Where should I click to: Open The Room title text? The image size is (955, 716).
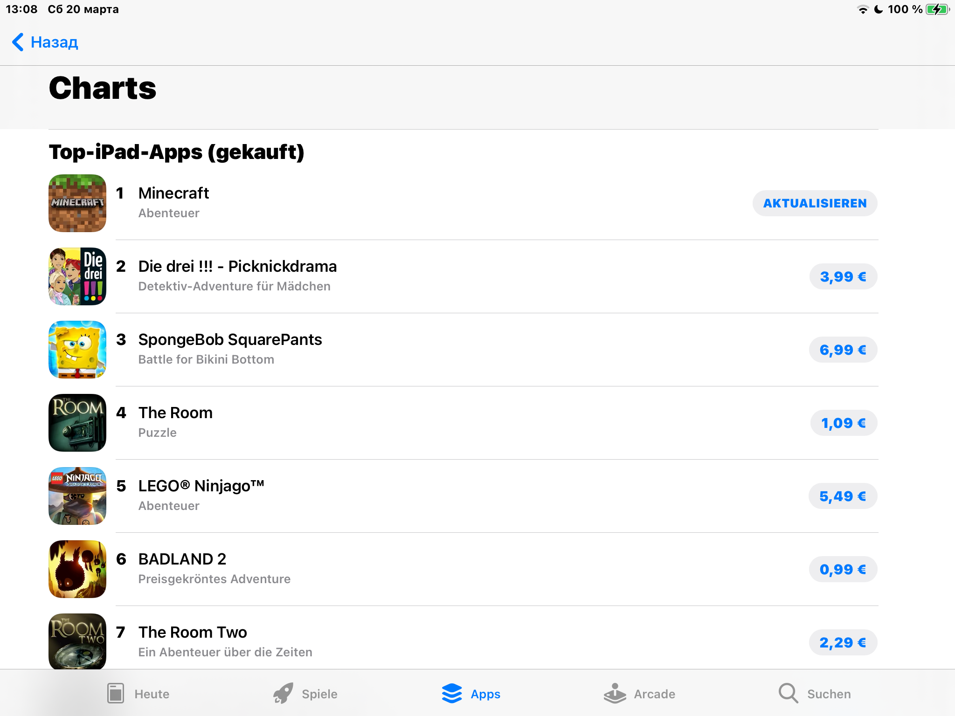[175, 413]
